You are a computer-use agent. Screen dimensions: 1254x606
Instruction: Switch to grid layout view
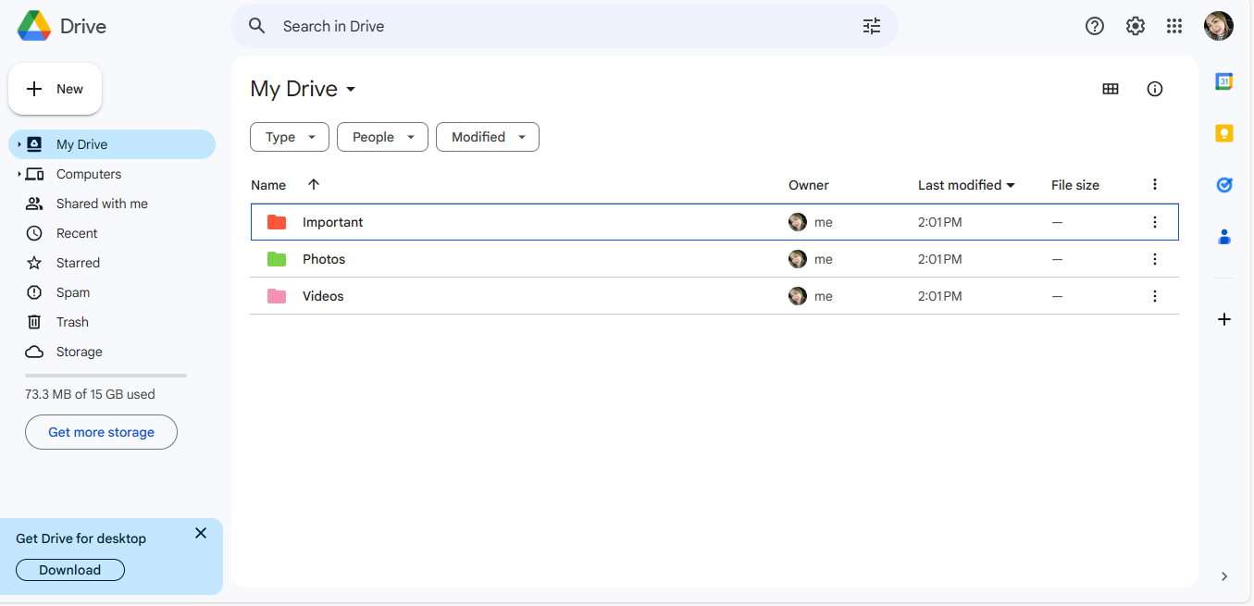1111,89
